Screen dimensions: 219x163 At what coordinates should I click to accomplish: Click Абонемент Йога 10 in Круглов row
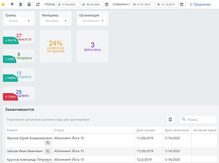point(69,160)
